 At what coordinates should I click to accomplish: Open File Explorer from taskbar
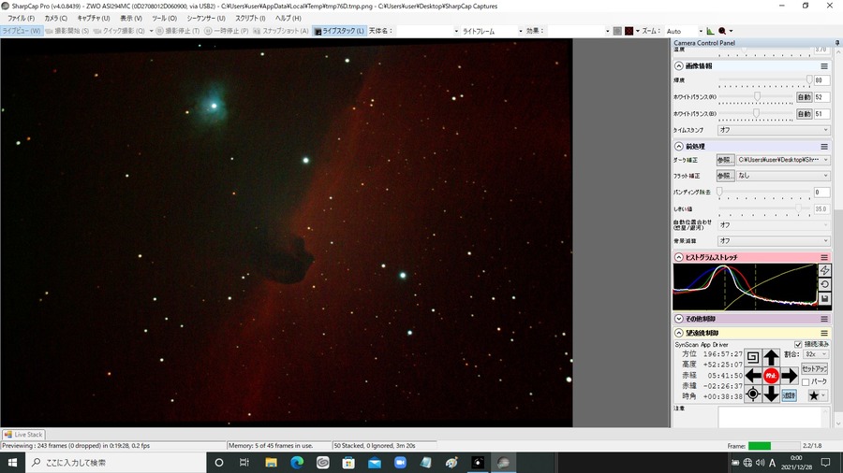[271, 463]
